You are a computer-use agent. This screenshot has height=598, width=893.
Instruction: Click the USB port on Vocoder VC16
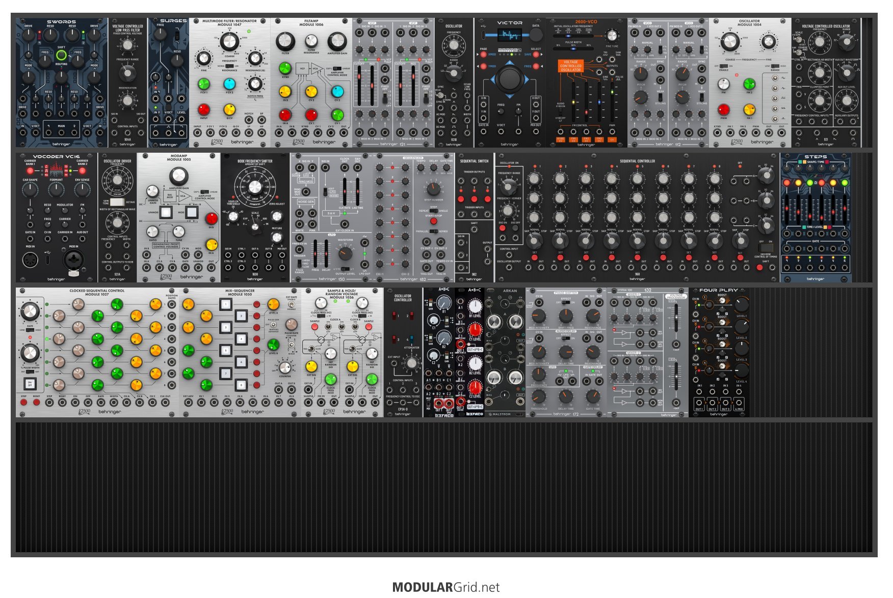[x=47, y=260]
